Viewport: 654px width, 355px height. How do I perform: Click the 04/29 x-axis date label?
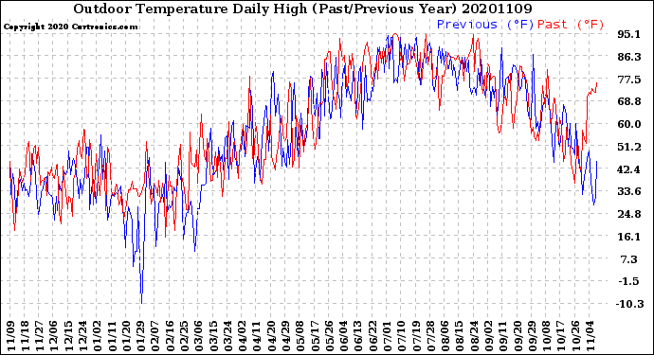(x=284, y=336)
